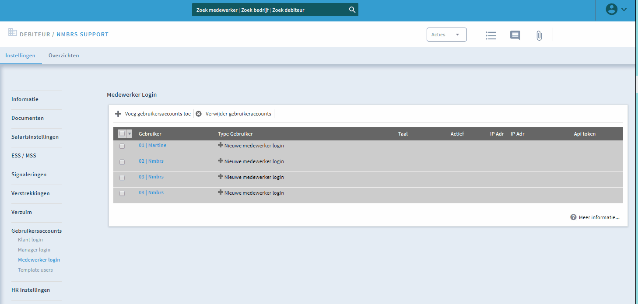
Task: Click the Meer informatie question mark icon
Action: [x=573, y=217]
